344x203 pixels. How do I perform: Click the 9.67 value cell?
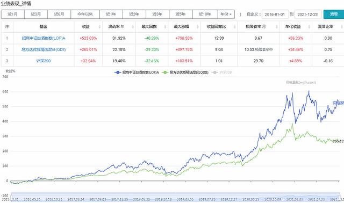(x=258, y=38)
